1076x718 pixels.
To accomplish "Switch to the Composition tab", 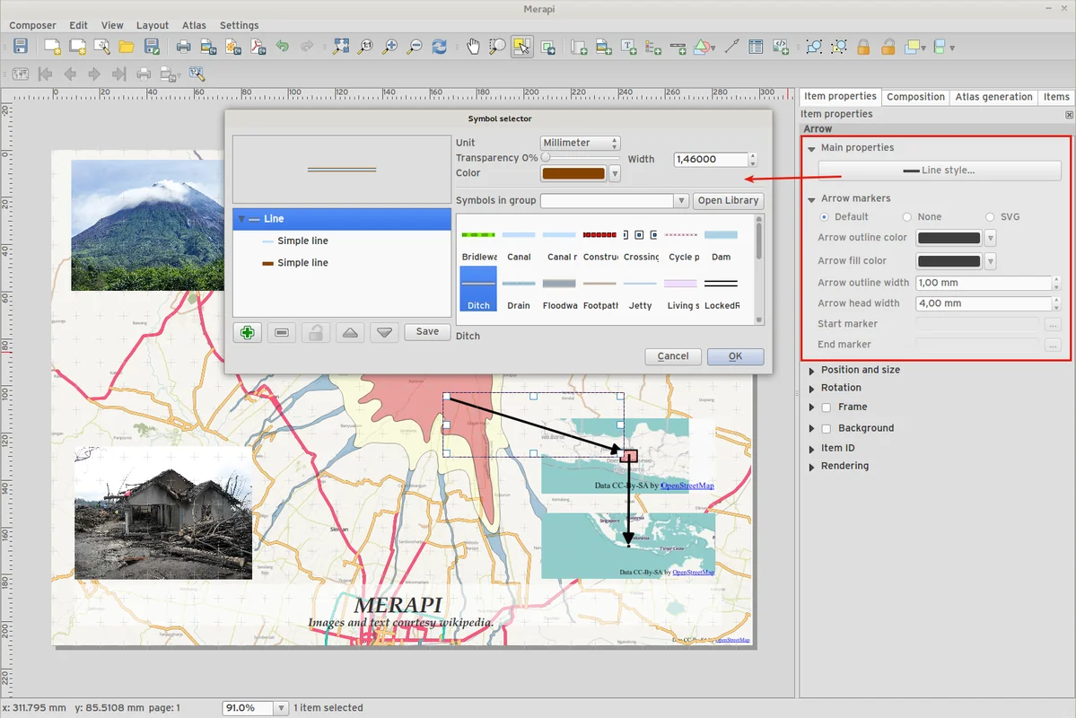I will point(915,97).
